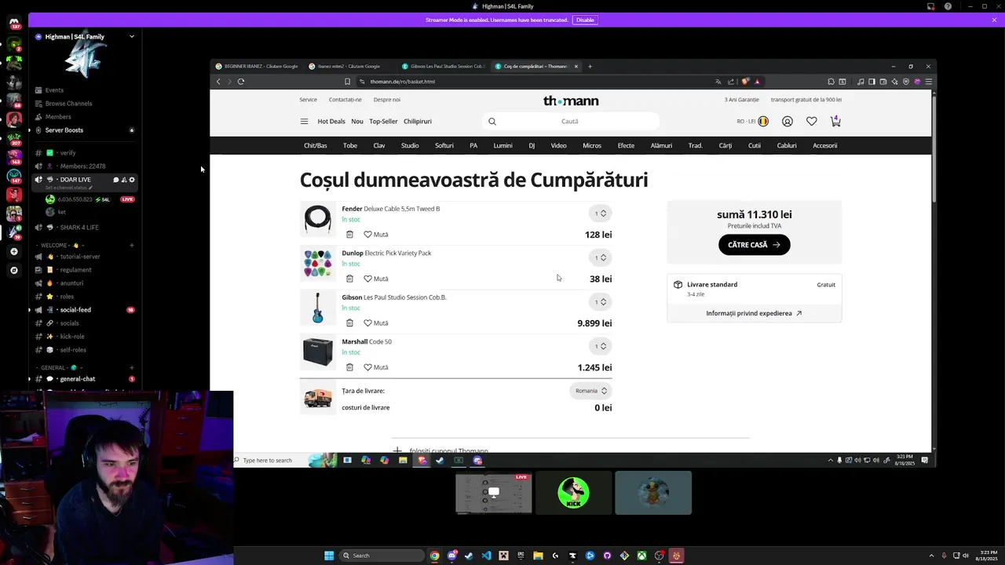This screenshot has width=1005, height=565.
Task: Open Discover servers compass icon
Action: [13, 270]
